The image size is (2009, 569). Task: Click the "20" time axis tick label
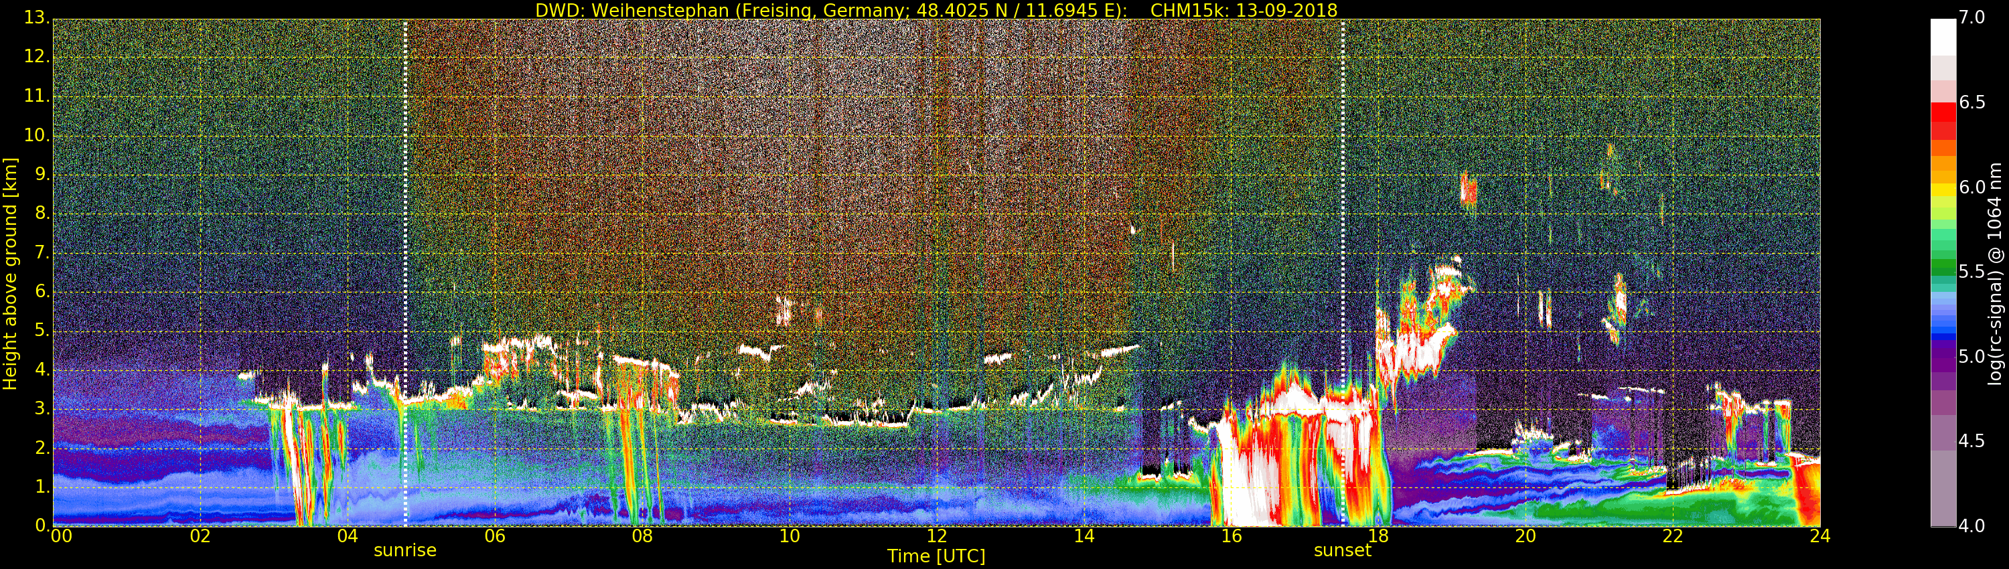[x=1526, y=536]
